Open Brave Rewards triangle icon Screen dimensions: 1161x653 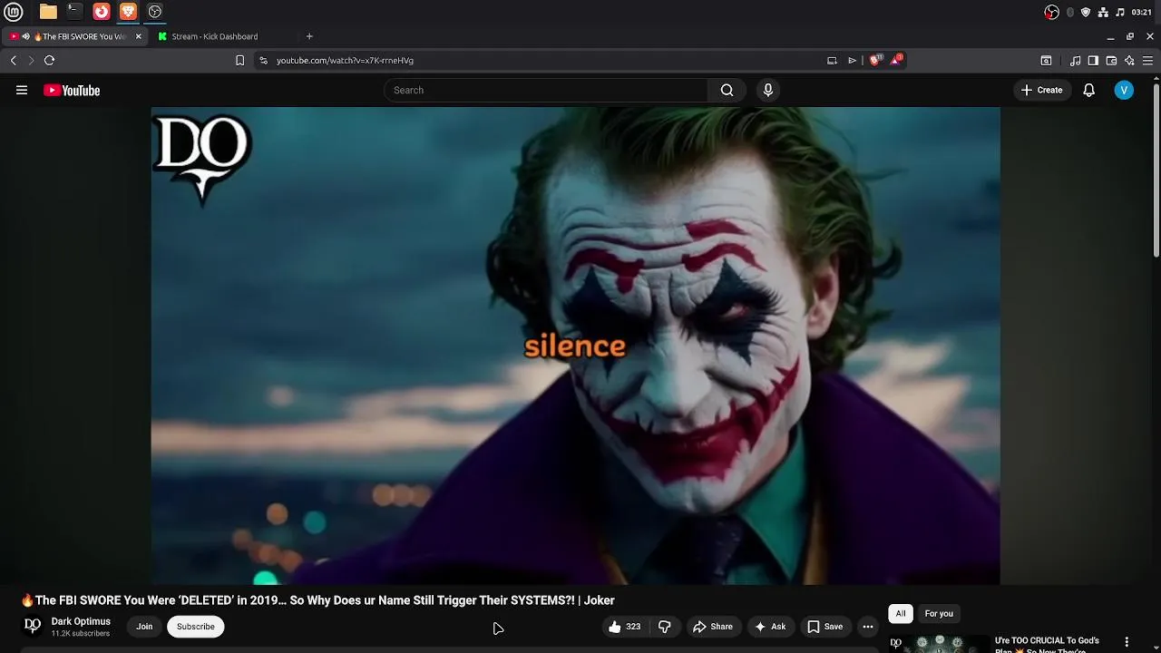pyautogui.click(x=896, y=61)
